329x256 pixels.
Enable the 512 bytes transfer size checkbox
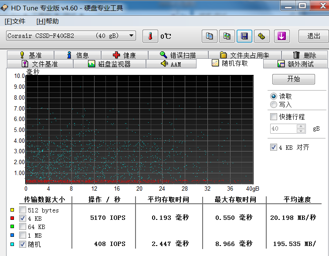(23, 210)
